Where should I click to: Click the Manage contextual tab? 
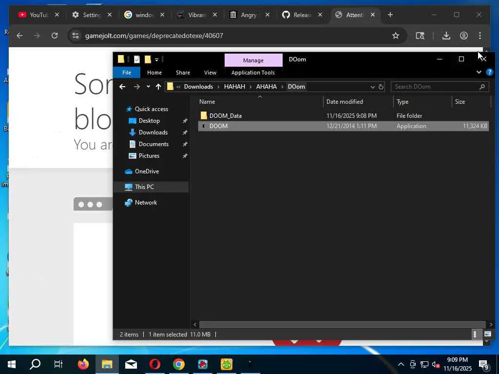click(x=253, y=60)
